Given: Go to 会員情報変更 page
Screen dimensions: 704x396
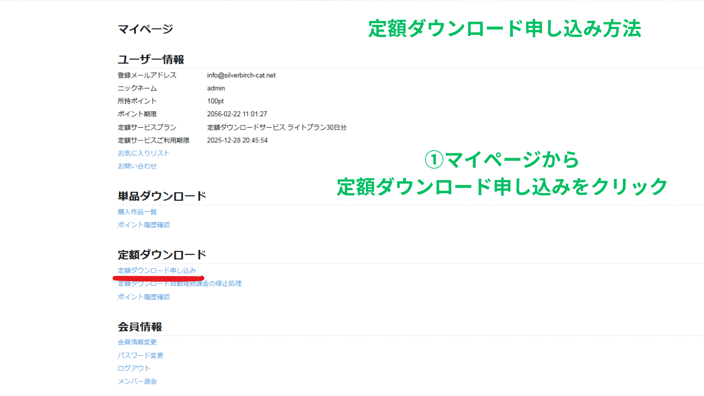Looking at the screenshot, I should [137, 342].
